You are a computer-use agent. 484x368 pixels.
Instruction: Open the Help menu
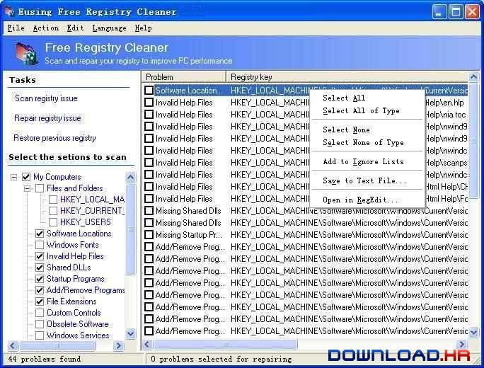point(143,28)
